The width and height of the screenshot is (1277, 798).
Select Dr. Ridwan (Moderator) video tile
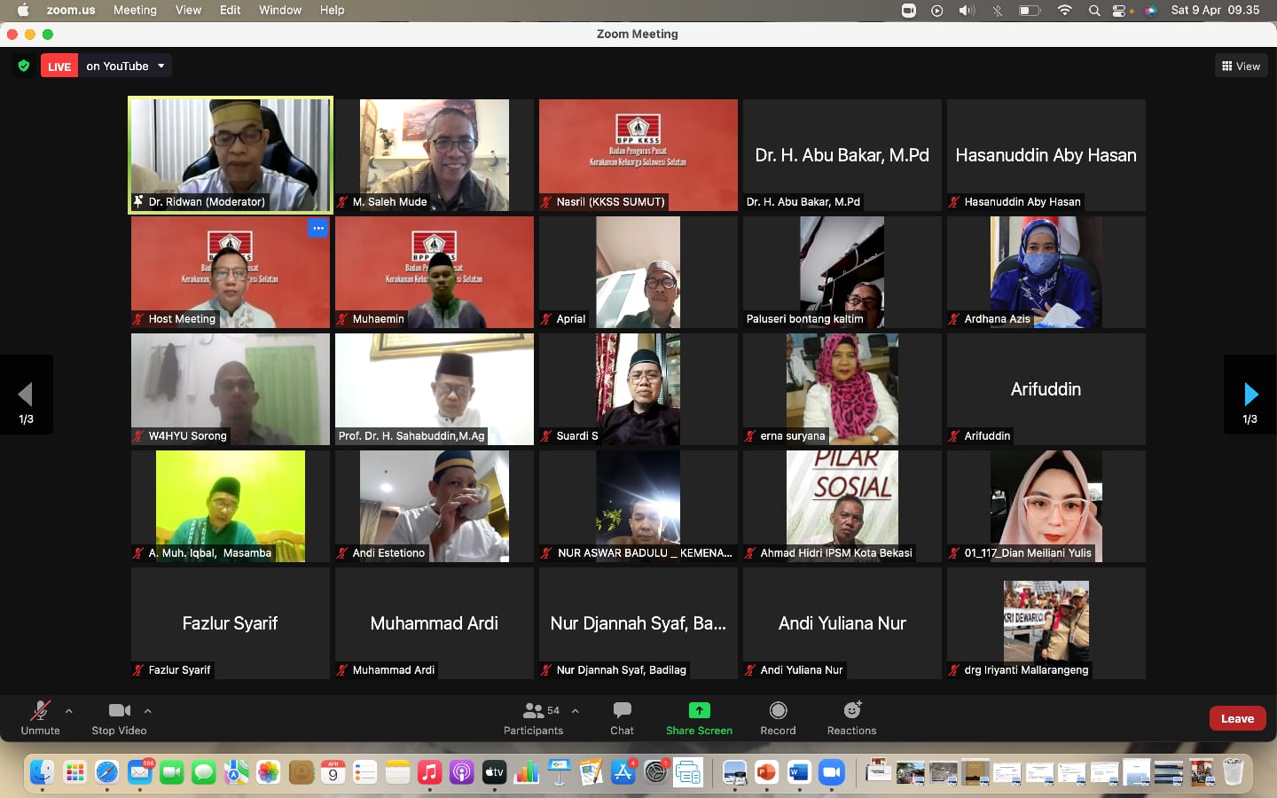[231, 155]
